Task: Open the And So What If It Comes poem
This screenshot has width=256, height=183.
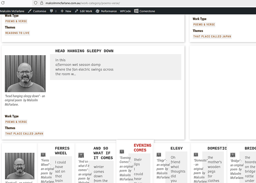Action: tap(103, 153)
